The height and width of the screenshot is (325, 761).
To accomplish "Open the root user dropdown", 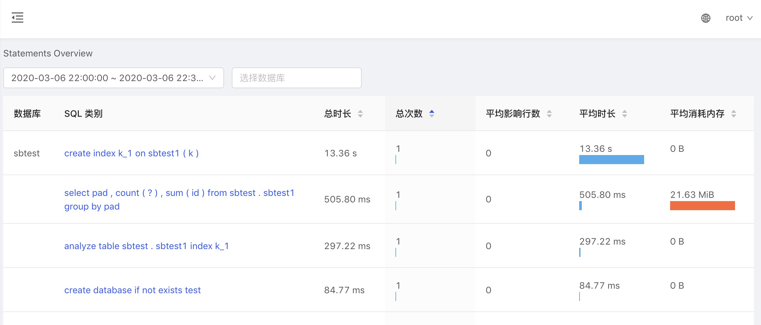I will coord(739,18).
